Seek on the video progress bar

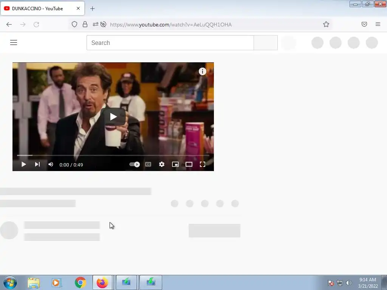point(113,155)
